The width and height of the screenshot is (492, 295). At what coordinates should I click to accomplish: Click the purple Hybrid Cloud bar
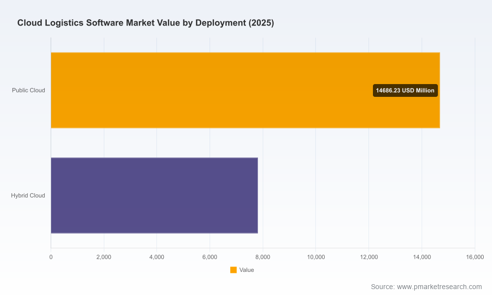click(x=154, y=195)
